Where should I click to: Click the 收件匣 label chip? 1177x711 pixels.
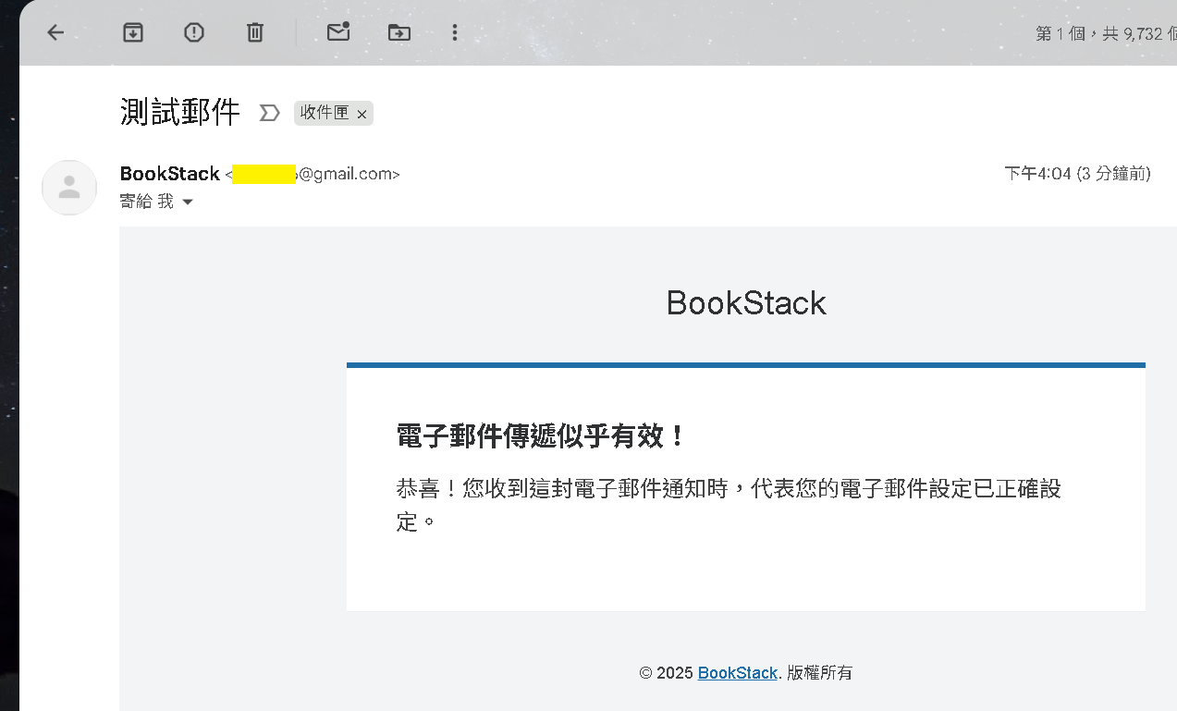(x=325, y=114)
